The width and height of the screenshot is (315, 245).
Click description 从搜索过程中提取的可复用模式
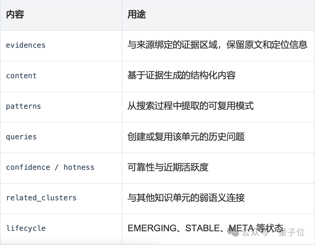click(x=190, y=106)
